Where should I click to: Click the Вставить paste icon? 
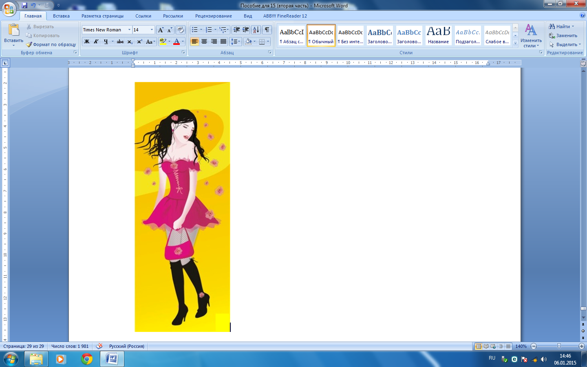(13, 31)
